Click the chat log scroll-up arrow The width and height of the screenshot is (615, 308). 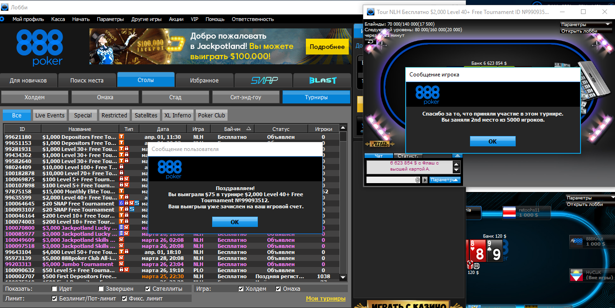click(456, 164)
